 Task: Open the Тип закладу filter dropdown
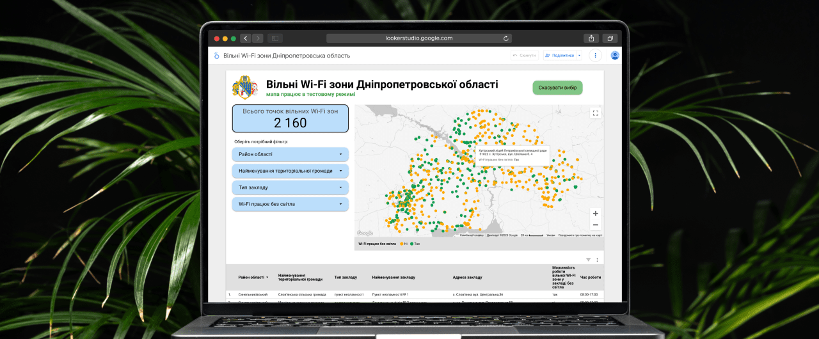(290, 187)
